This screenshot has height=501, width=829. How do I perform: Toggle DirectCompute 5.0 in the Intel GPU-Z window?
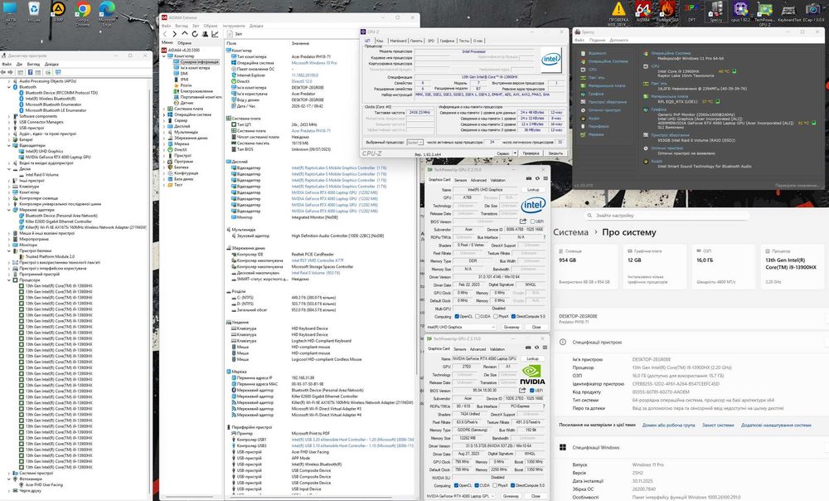513,316
